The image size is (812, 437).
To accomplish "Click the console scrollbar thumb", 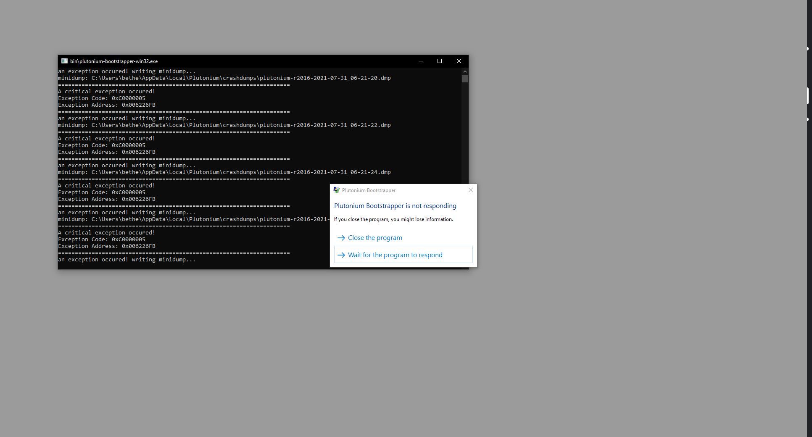I will coord(465,79).
